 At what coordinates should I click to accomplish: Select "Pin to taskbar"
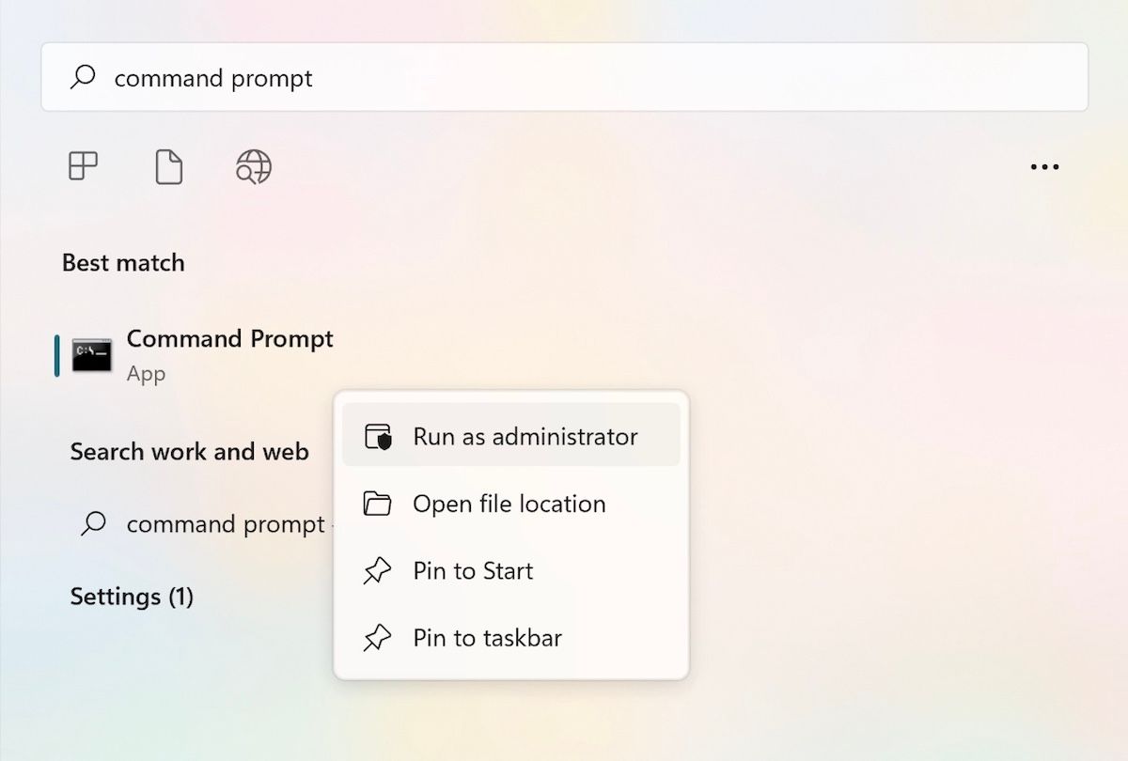coord(487,638)
